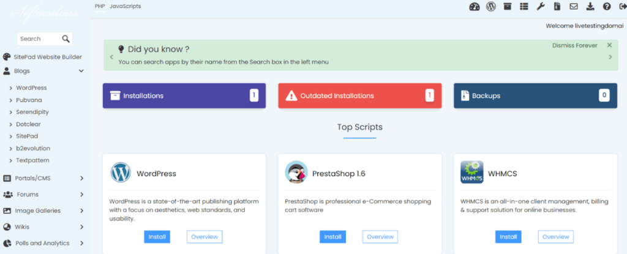Click the SitePad palette icon in sidebar

(x=7, y=57)
